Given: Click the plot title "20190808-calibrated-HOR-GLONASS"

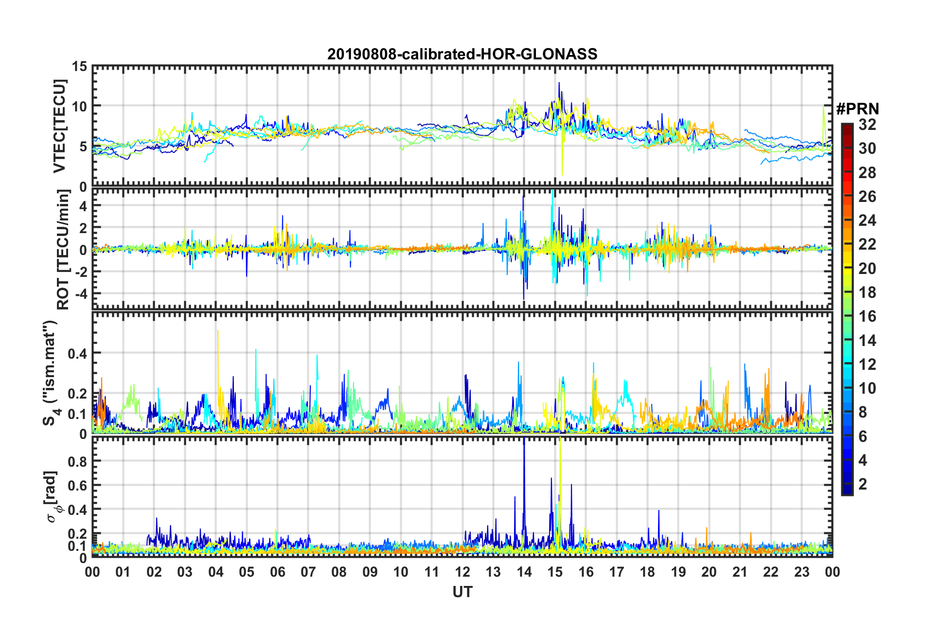Looking at the screenshot, I should pyautogui.click(x=462, y=54).
